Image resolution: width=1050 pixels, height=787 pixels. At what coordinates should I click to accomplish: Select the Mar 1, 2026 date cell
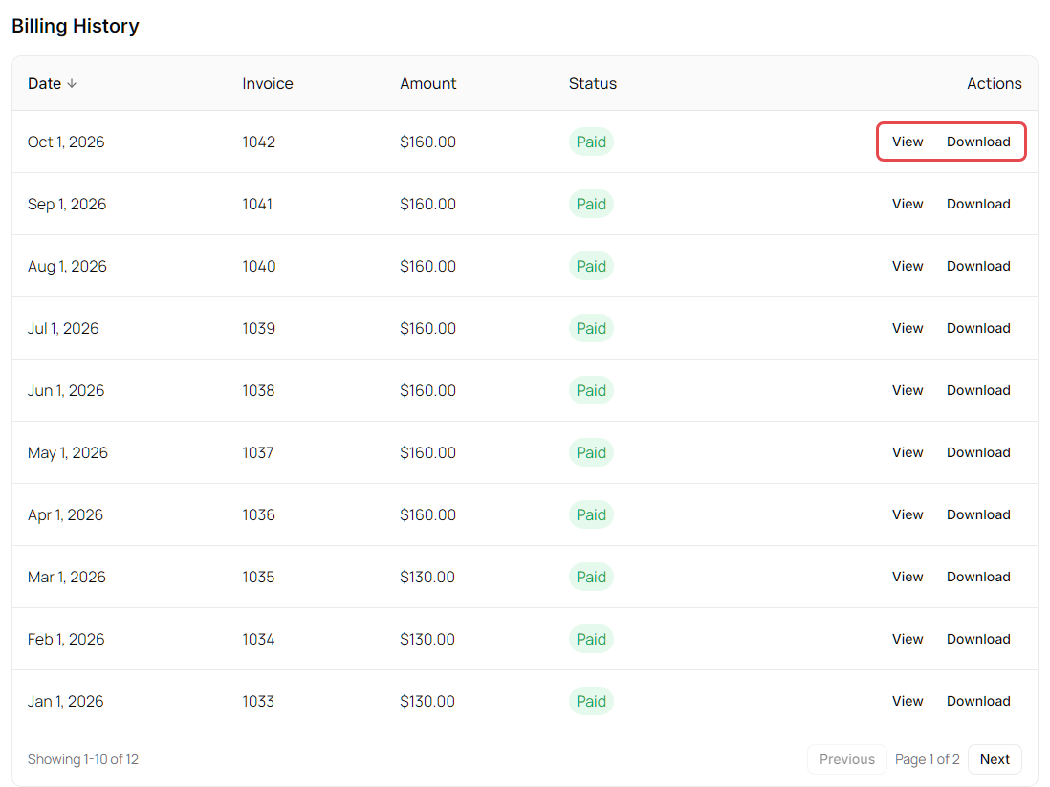coord(66,578)
